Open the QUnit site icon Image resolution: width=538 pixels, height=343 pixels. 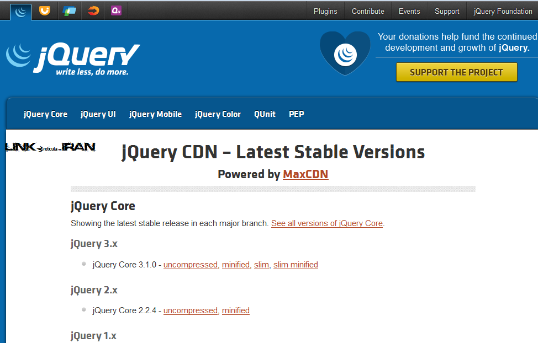[x=117, y=11]
